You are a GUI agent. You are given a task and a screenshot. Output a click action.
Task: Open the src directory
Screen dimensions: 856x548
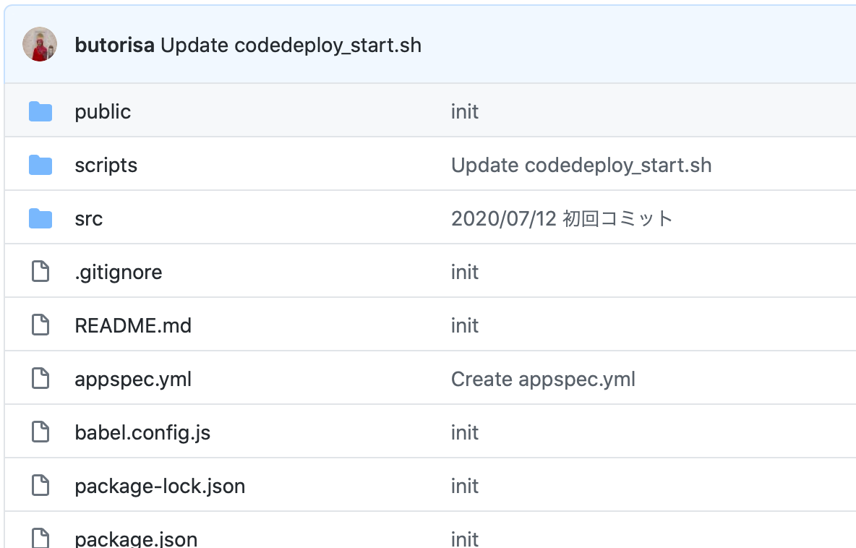coord(90,218)
